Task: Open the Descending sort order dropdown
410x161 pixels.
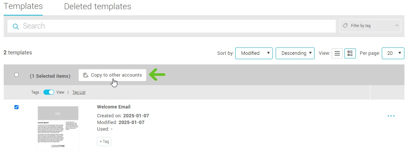Action: (295, 53)
